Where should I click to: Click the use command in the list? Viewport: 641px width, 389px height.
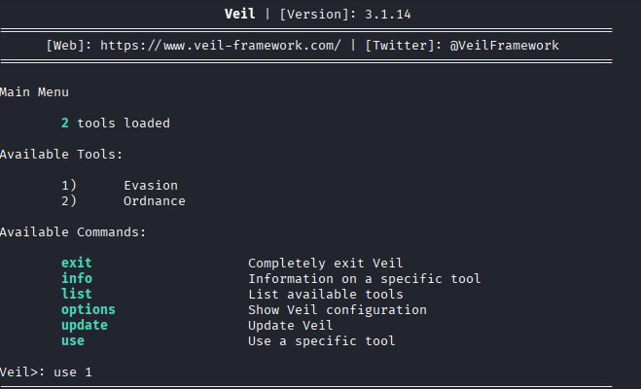(72, 340)
